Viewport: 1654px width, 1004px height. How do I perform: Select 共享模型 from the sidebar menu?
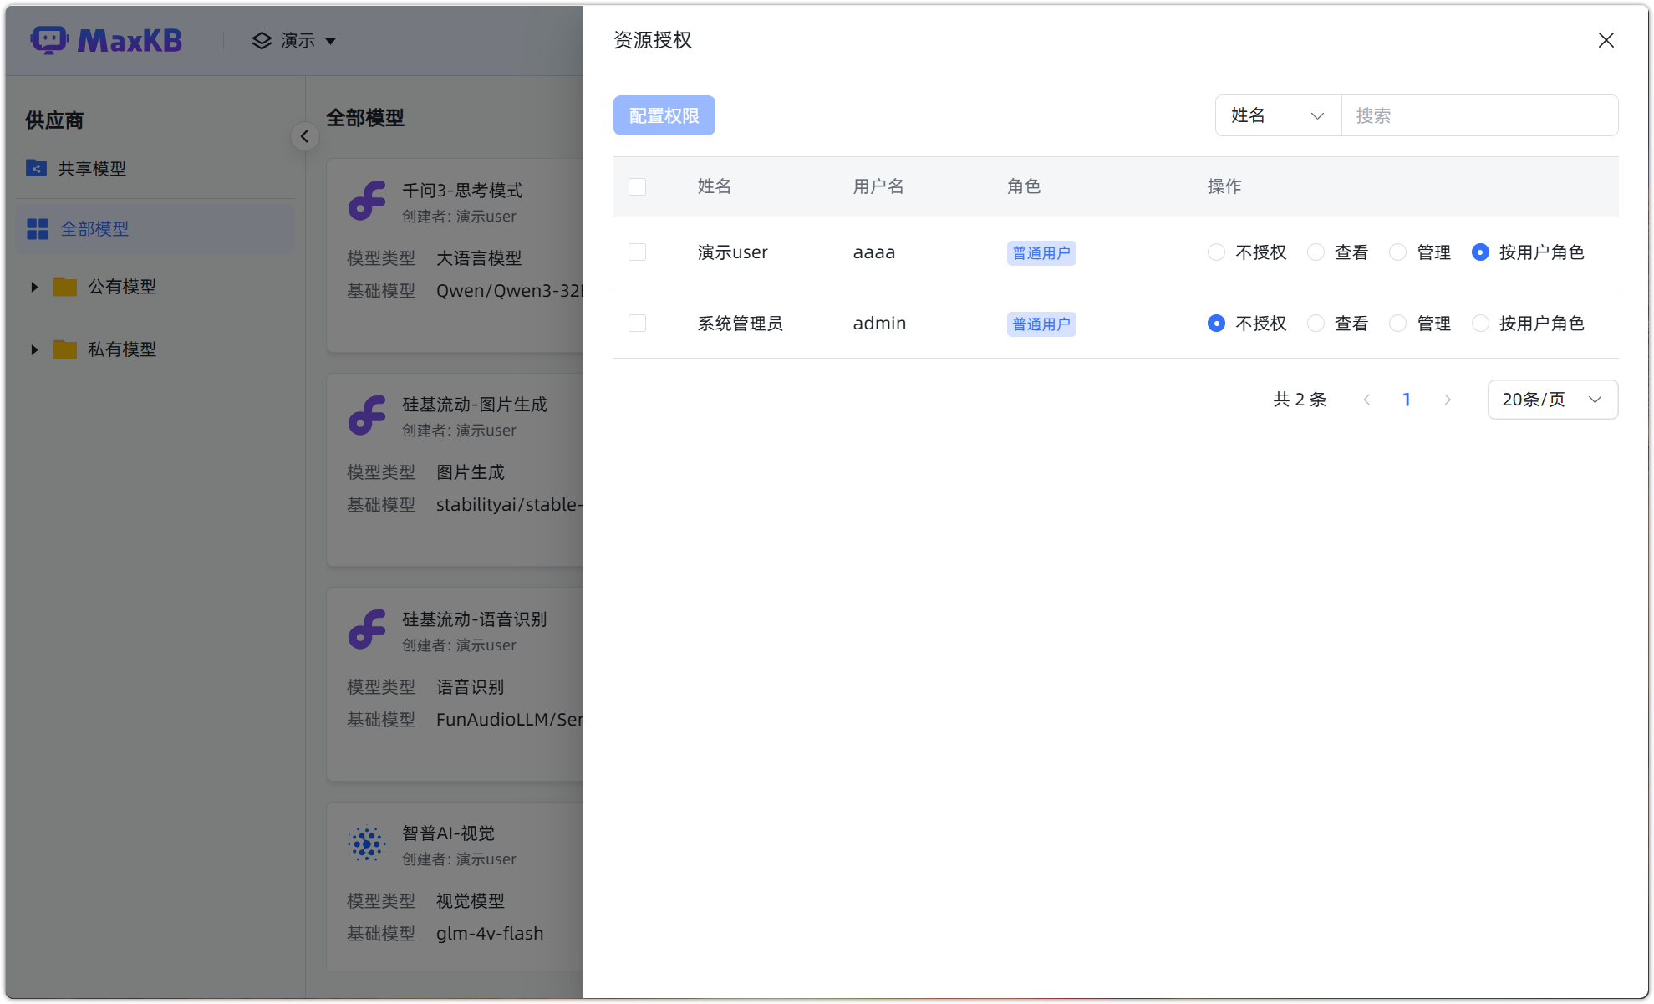click(x=90, y=168)
